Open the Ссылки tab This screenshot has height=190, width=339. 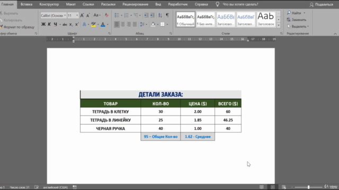(88, 4)
